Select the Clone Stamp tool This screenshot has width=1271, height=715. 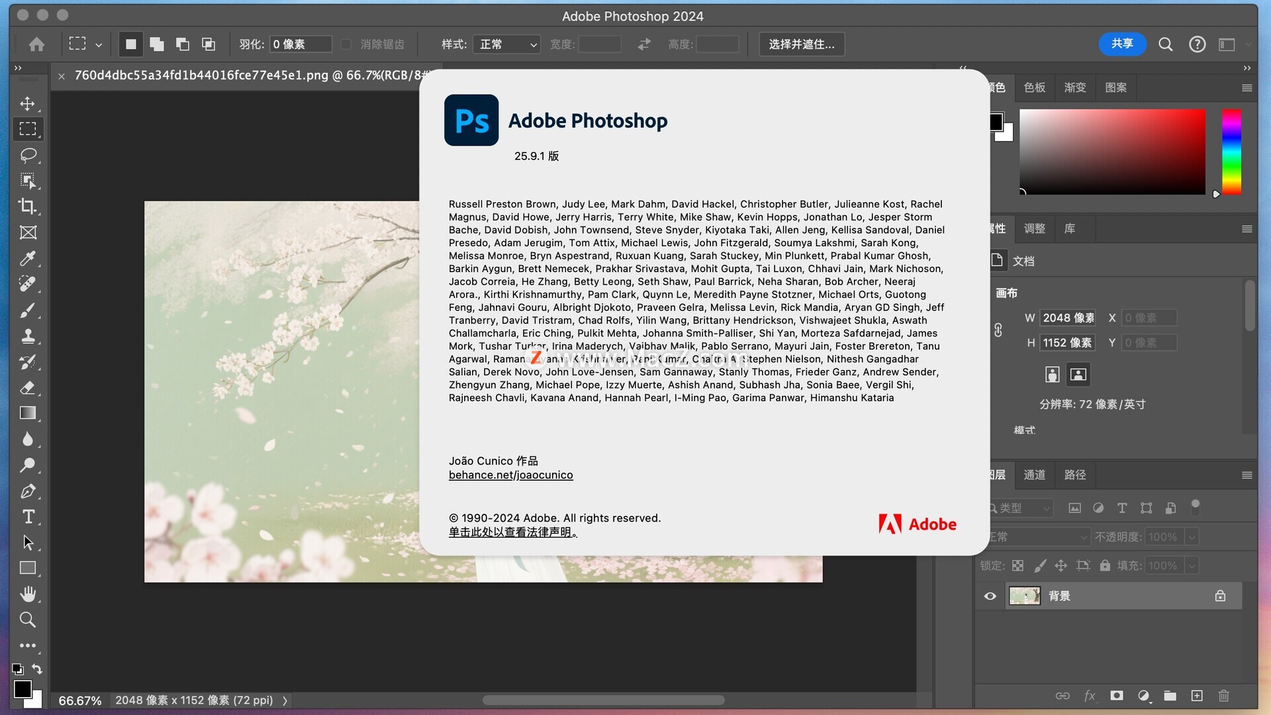(x=27, y=336)
